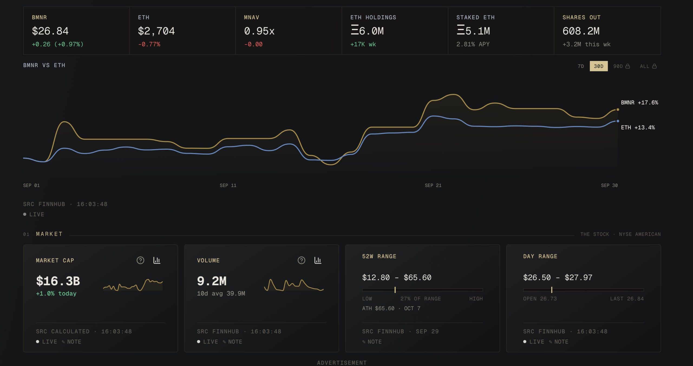Click the ETH price $2,704
The image size is (693, 366).
coord(156,31)
